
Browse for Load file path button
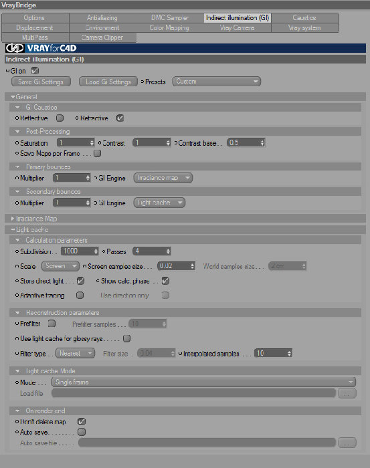click(347, 393)
